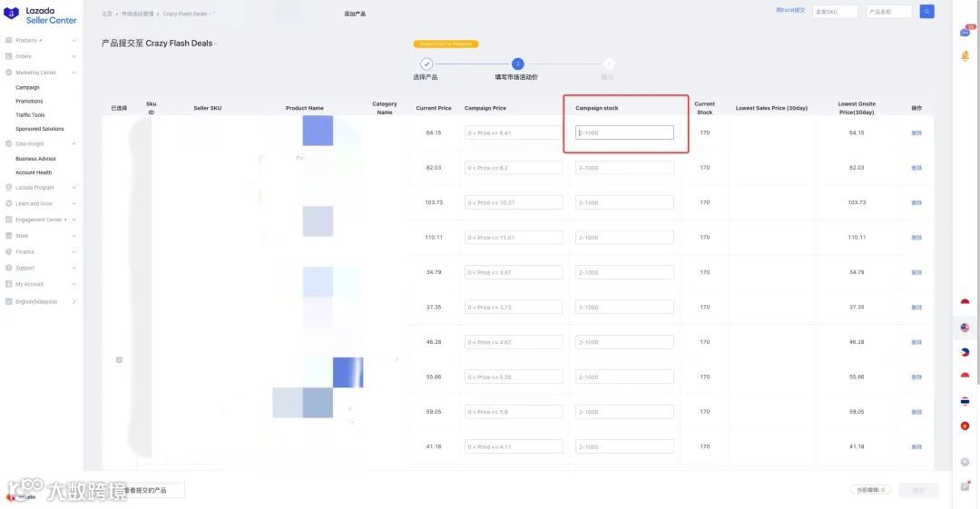Click the My Account sidebar icon
The width and height of the screenshot is (980, 509).
coord(9,284)
